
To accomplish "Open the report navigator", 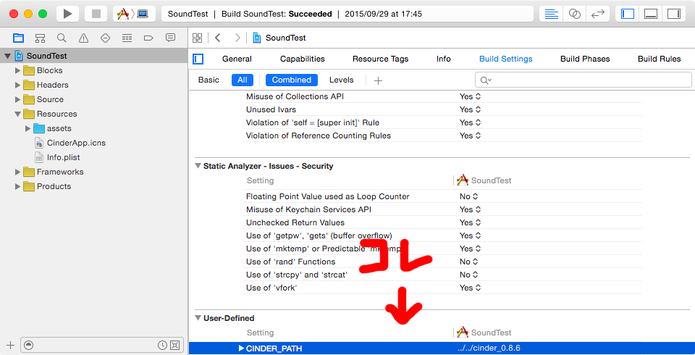I will coord(170,38).
